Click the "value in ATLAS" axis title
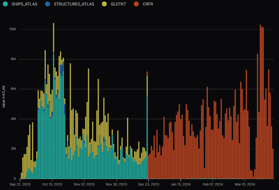The image size is (279, 190). point(4,97)
